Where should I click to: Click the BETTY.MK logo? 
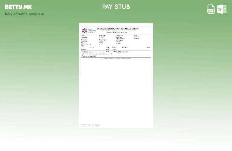click(18, 7)
